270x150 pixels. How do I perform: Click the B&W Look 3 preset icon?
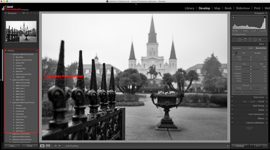(14, 94)
